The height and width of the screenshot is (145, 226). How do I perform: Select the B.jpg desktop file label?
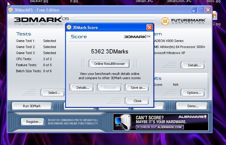point(74,1)
